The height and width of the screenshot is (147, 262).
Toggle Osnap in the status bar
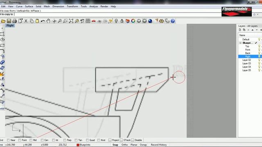pyautogui.click(x=143, y=145)
